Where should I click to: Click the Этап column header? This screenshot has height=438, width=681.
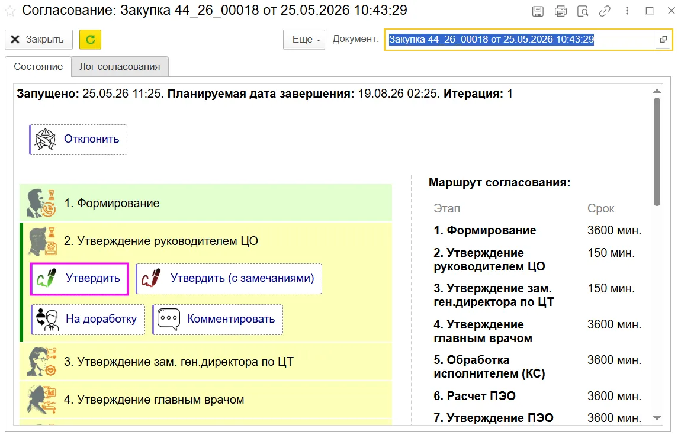click(x=446, y=208)
